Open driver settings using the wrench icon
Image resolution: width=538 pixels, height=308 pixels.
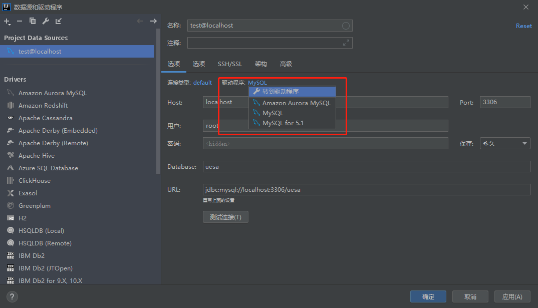click(x=45, y=22)
